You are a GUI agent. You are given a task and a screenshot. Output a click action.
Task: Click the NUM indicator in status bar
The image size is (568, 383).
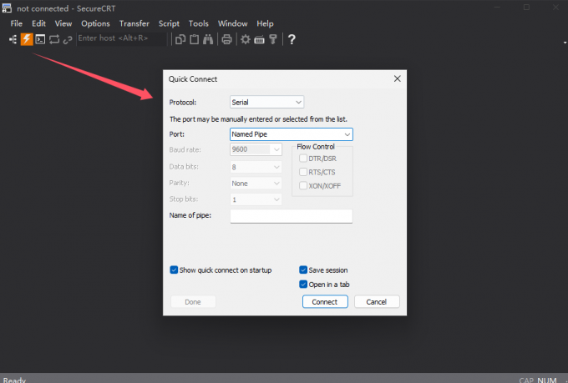(546, 380)
